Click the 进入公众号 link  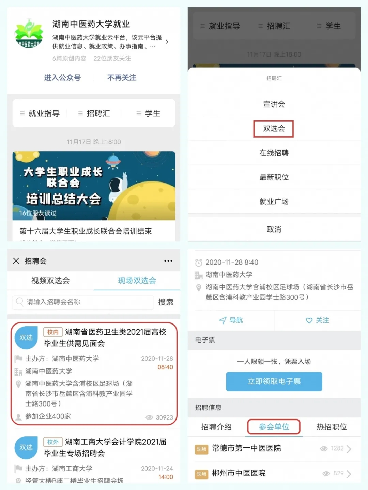(62, 78)
